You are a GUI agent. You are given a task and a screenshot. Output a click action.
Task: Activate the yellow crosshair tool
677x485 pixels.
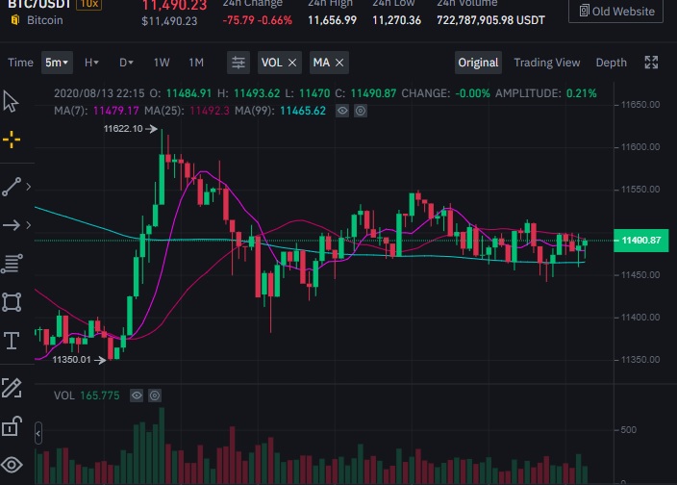coord(12,140)
